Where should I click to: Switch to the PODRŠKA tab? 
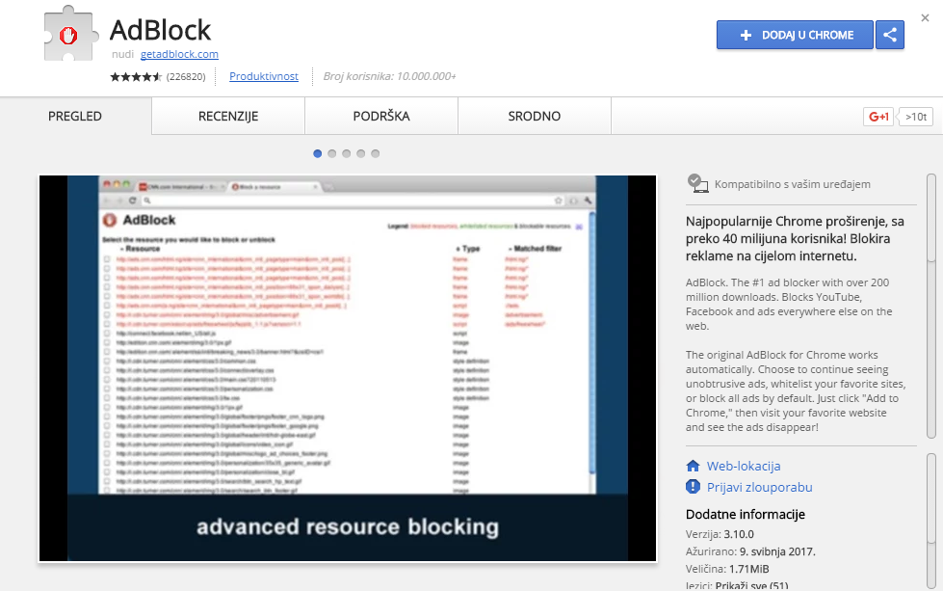point(381,116)
